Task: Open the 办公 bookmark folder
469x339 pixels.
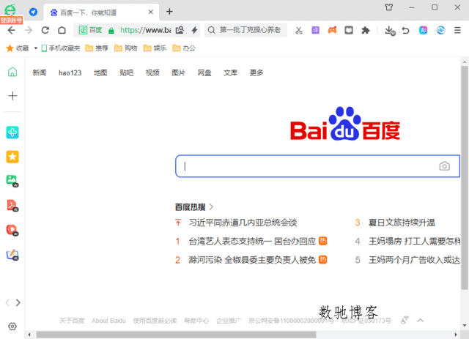Action: (x=184, y=48)
